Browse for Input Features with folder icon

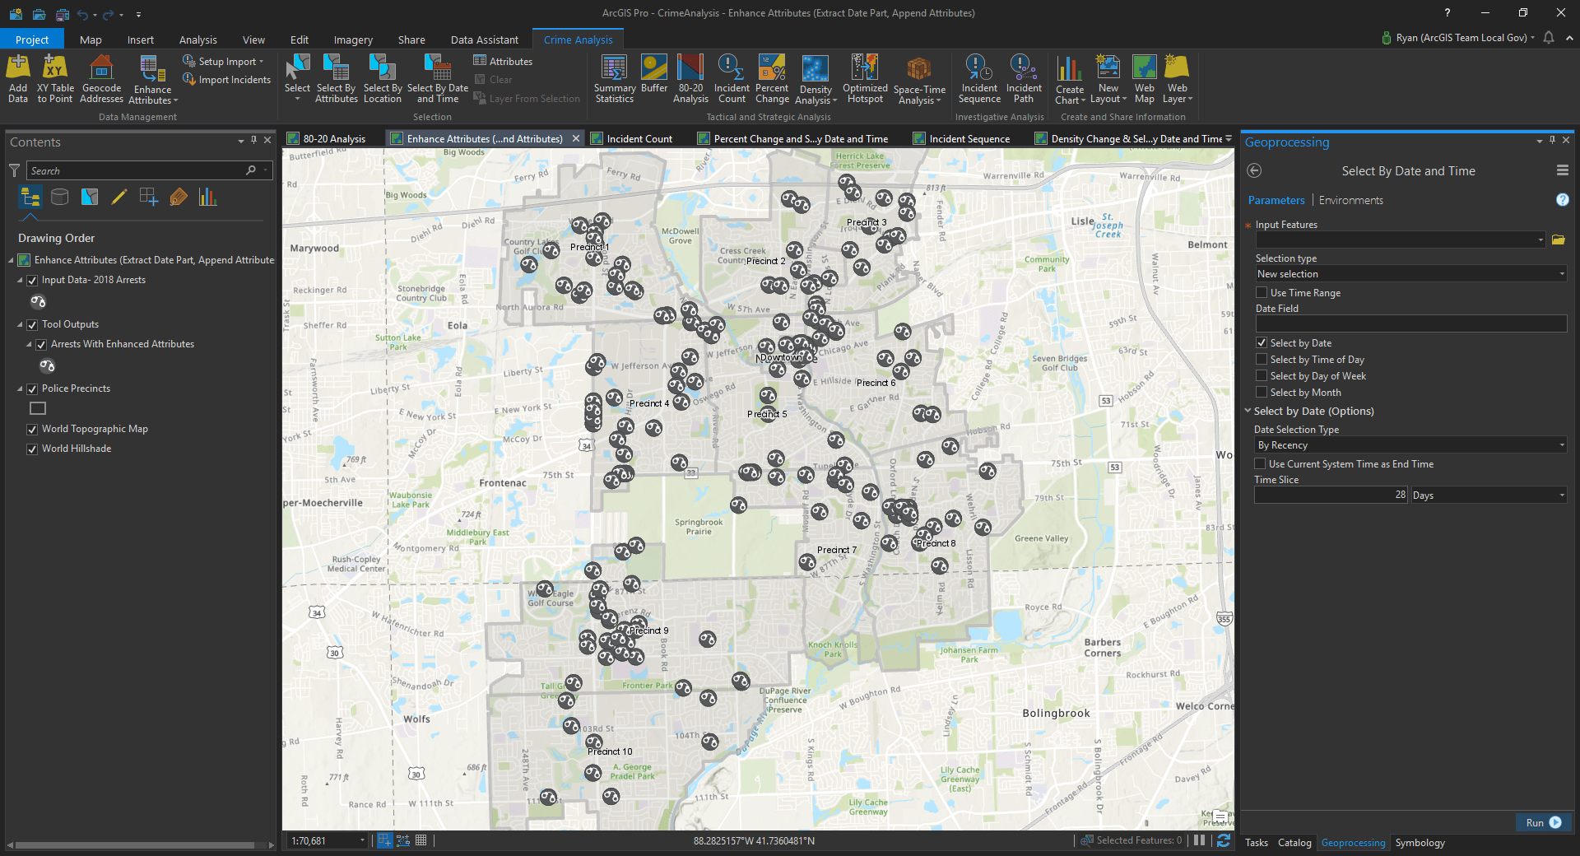[1558, 240]
